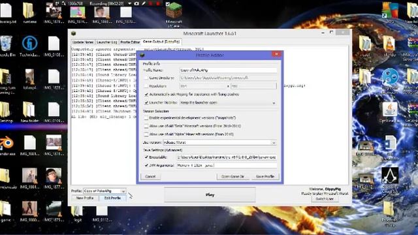The height and width of the screenshot is (235, 418).
Task: Select the Game Output tab
Action: [161, 42]
